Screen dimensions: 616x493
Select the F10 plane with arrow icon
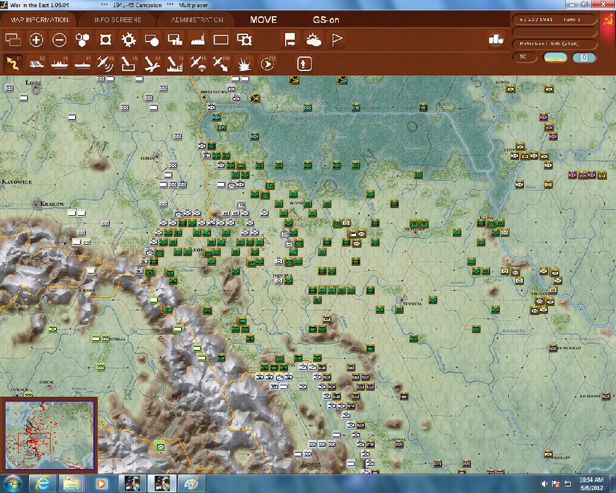click(221, 64)
